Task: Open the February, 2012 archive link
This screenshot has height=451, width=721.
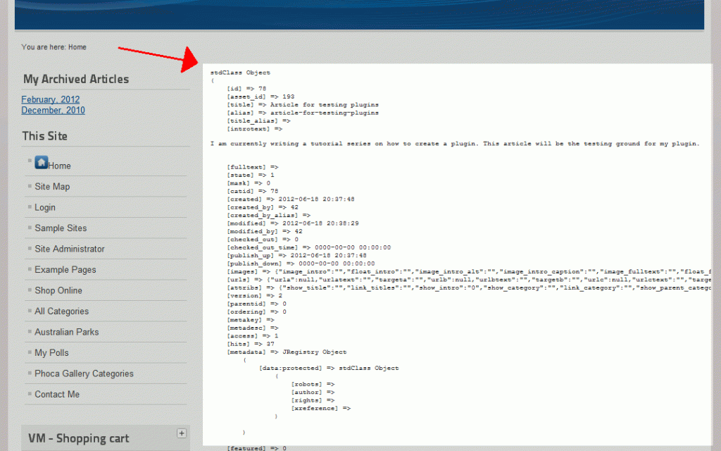Action: click(x=50, y=100)
